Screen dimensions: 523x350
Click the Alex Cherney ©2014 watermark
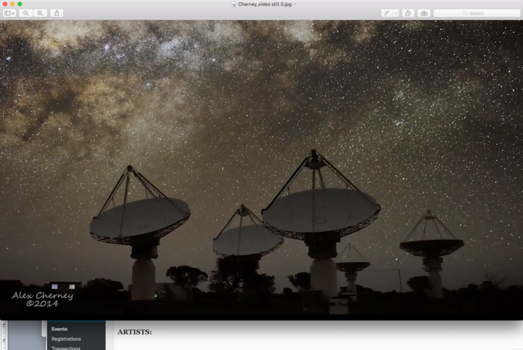pos(42,299)
